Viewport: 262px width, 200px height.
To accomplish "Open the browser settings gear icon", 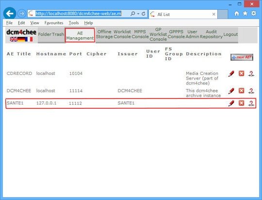I will click(253, 14).
